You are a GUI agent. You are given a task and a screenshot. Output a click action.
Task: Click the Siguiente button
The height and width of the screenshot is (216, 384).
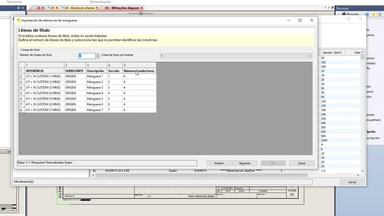click(x=244, y=163)
